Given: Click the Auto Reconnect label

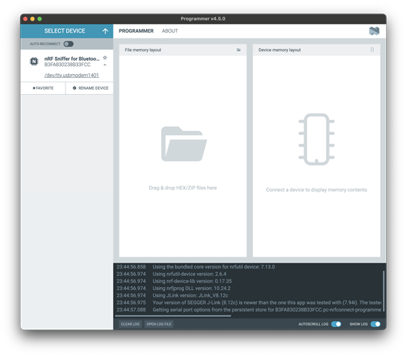Looking at the screenshot, I should pyautogui.click(x=45, y=44).
